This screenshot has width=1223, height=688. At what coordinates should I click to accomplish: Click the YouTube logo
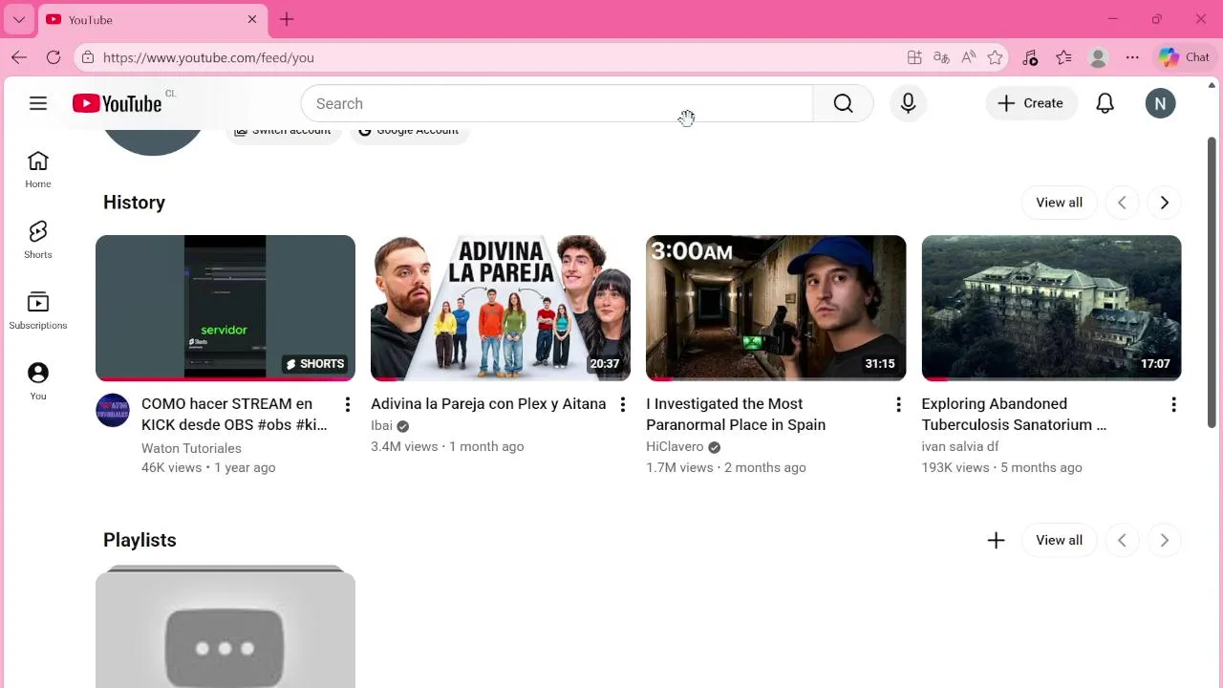[117, 103]
